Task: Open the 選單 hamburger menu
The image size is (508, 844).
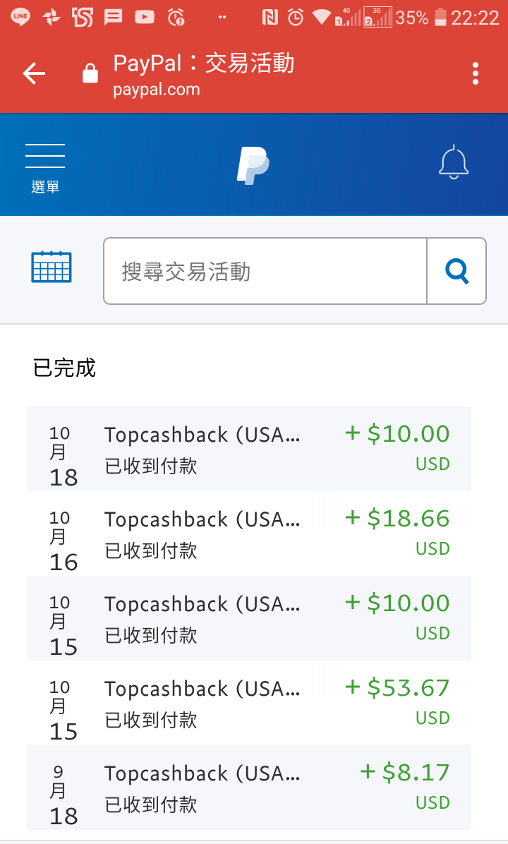Action: click(x=45, y=168)
